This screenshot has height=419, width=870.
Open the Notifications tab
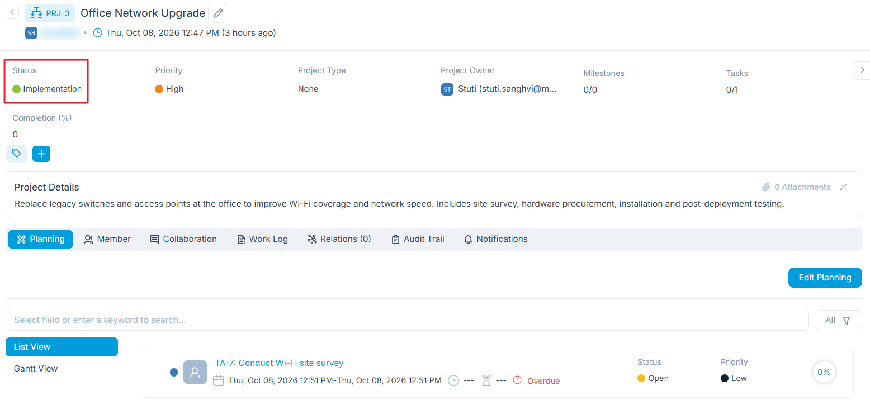(496, 239)
